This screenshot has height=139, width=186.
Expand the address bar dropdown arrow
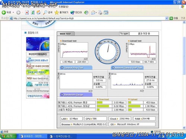coord(167,18)
